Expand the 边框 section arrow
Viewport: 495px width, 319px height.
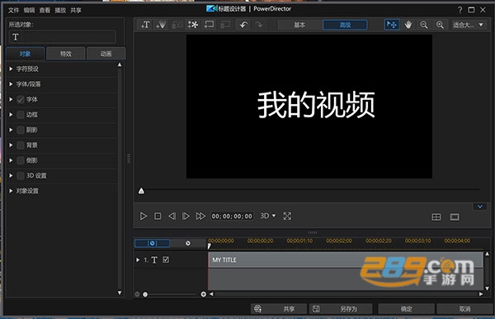coord(11,114)
